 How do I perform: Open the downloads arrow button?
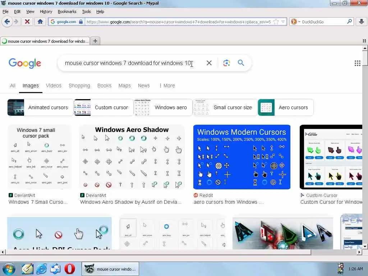362,22
